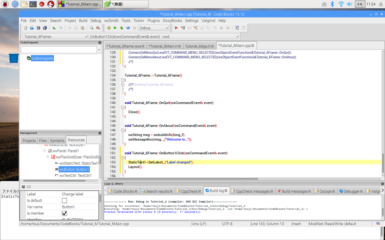
Task: Open the OnButton1Click function dropdown
Action: pos(164,37)
